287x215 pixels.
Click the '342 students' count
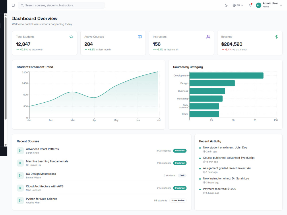(x=164, y=151)
